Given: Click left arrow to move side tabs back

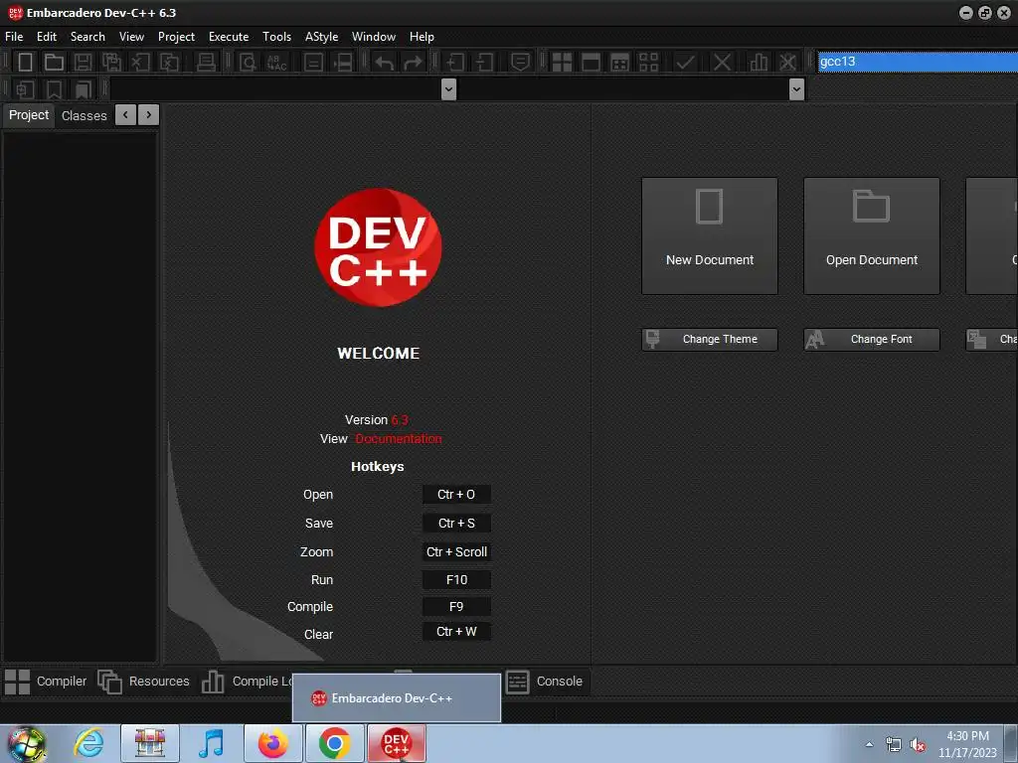Looking at the screenshot, I should coord(125,115).
